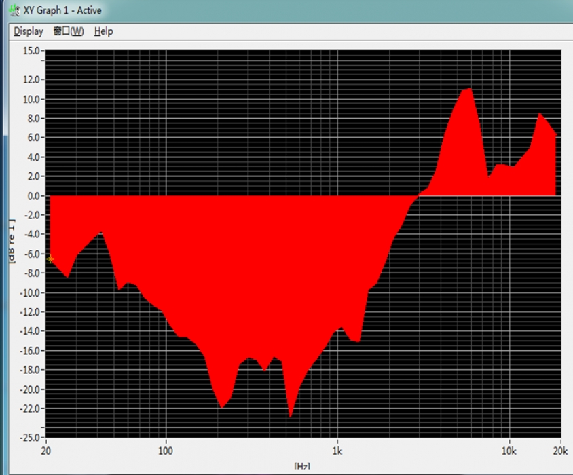
Task: Click the 11 dB peak of the red curve
Action: [467, 90]
